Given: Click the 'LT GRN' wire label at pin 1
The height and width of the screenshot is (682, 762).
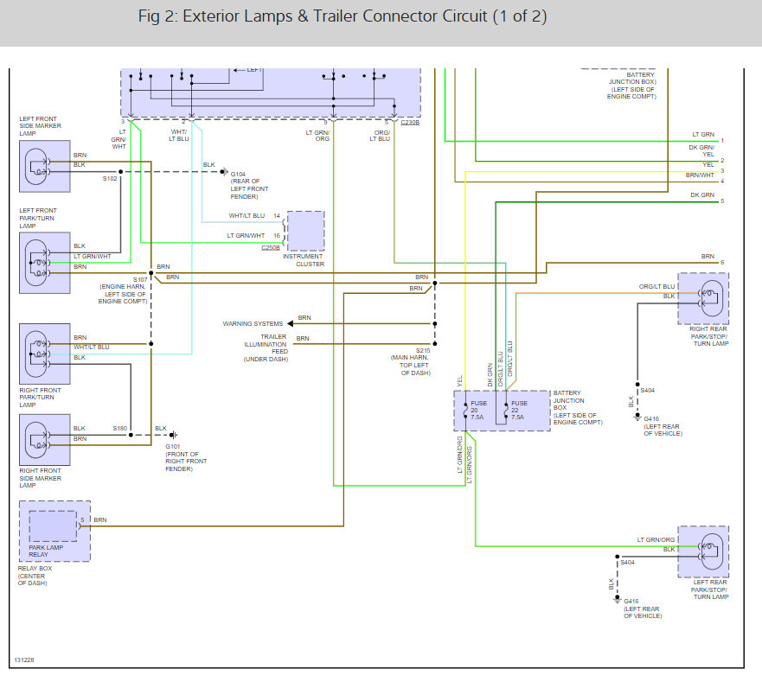Looking at the screenshot, I should coord(703,135).
